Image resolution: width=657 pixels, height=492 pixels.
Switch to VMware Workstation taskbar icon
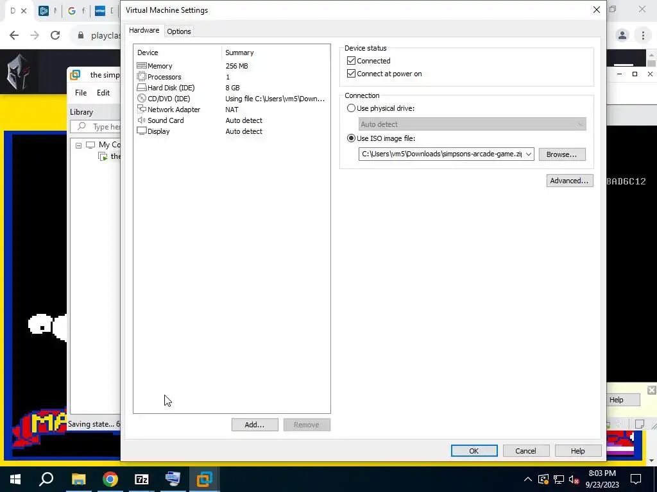(205, 479)
